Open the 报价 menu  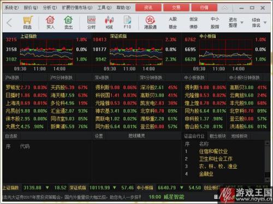coord(31,8)
